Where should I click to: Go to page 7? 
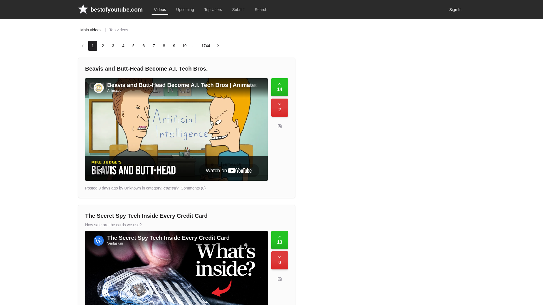click(154, 46)
